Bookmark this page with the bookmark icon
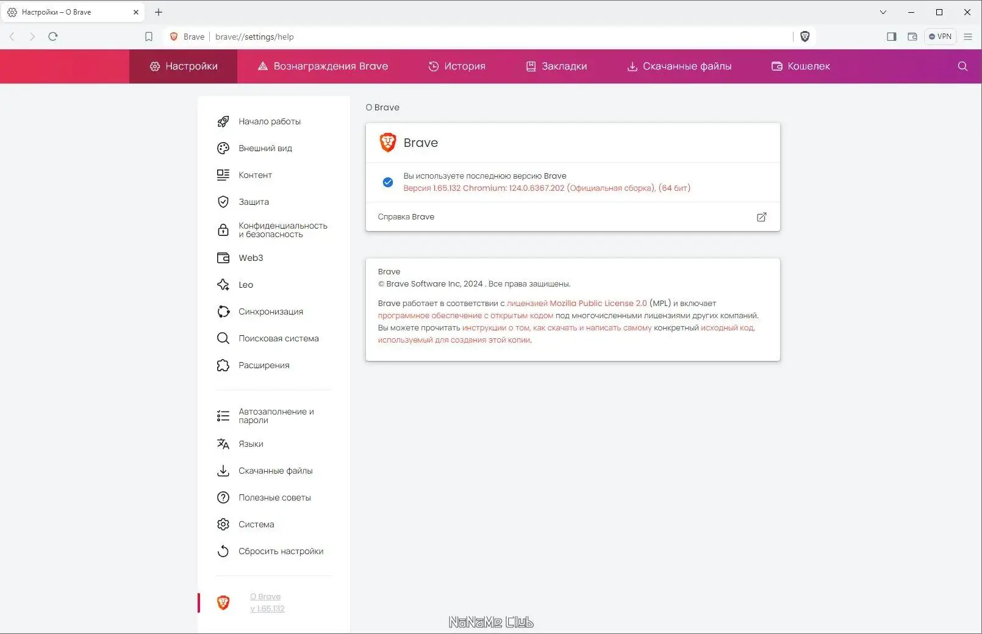This screenshot has width=982, height=634. [x=149, y=37]
